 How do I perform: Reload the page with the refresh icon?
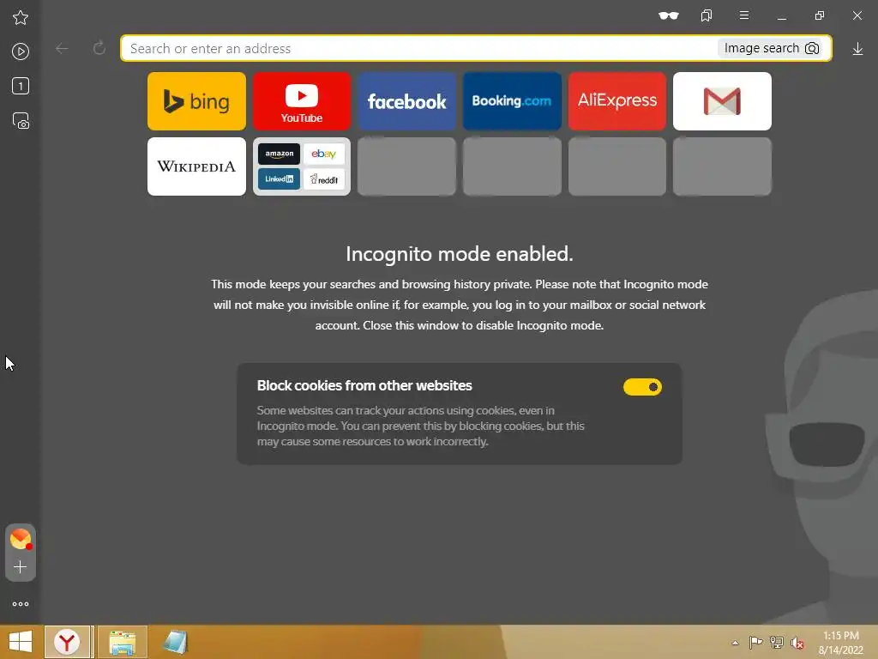pyautogui.click(x=99, y=48)
